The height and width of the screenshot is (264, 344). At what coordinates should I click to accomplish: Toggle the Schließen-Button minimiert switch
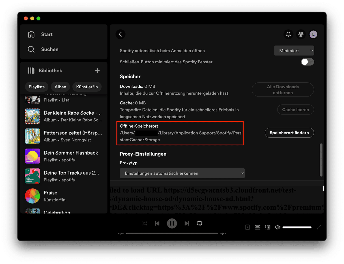click(308, 62)
